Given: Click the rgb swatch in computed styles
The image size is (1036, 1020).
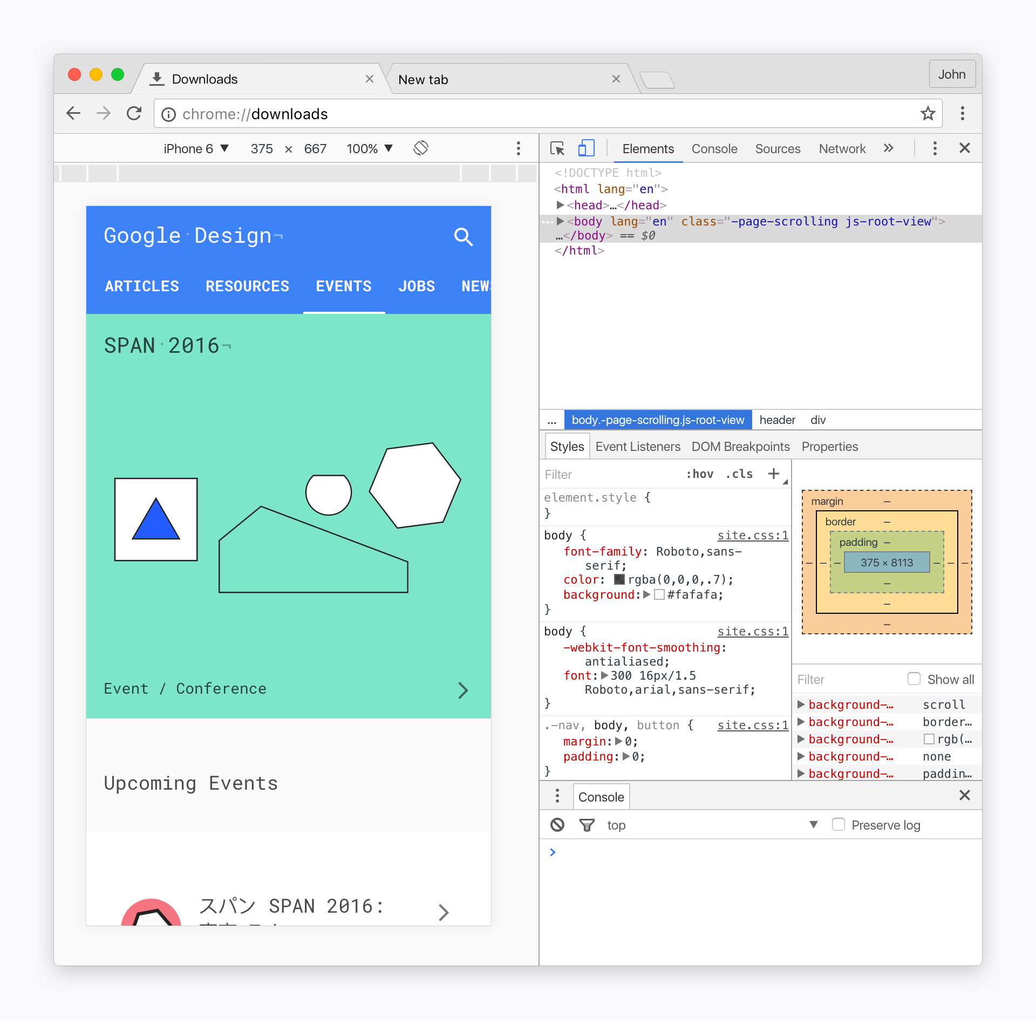Looking at the screenshot, I should [x=929, y=739].
